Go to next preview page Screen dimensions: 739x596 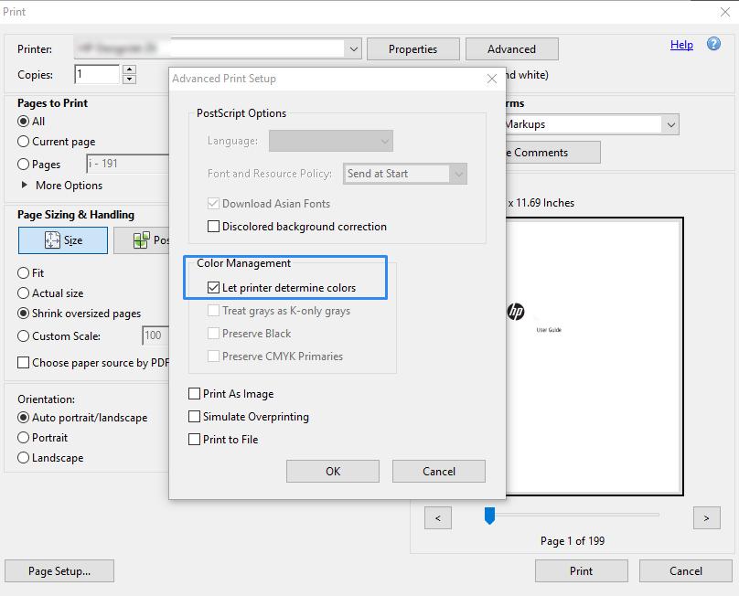tap(706, 518)
